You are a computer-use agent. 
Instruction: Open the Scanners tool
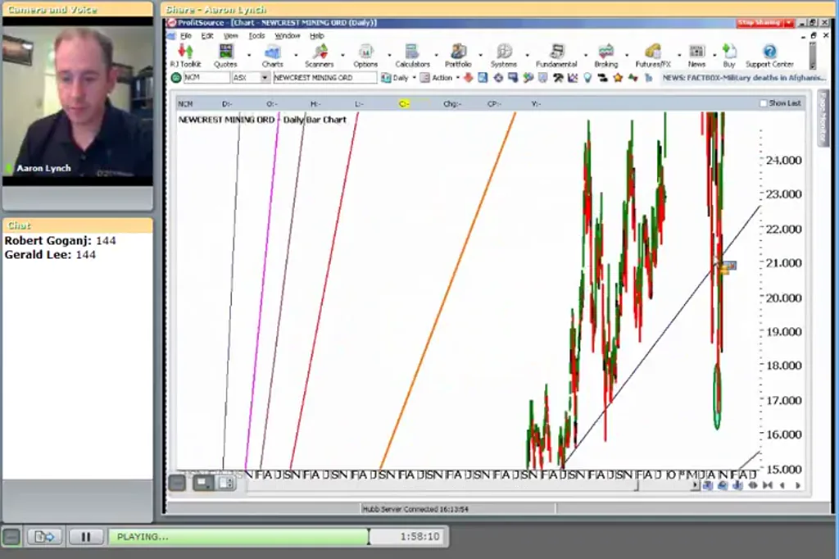click(x=320, y=56)
